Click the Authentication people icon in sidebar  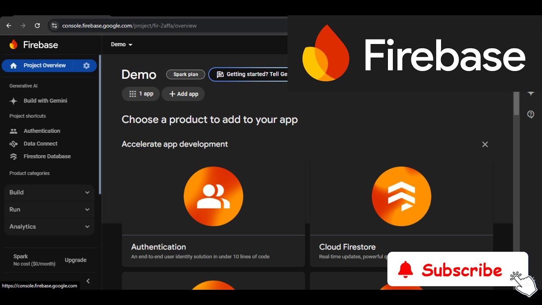[x=14, y=131]
